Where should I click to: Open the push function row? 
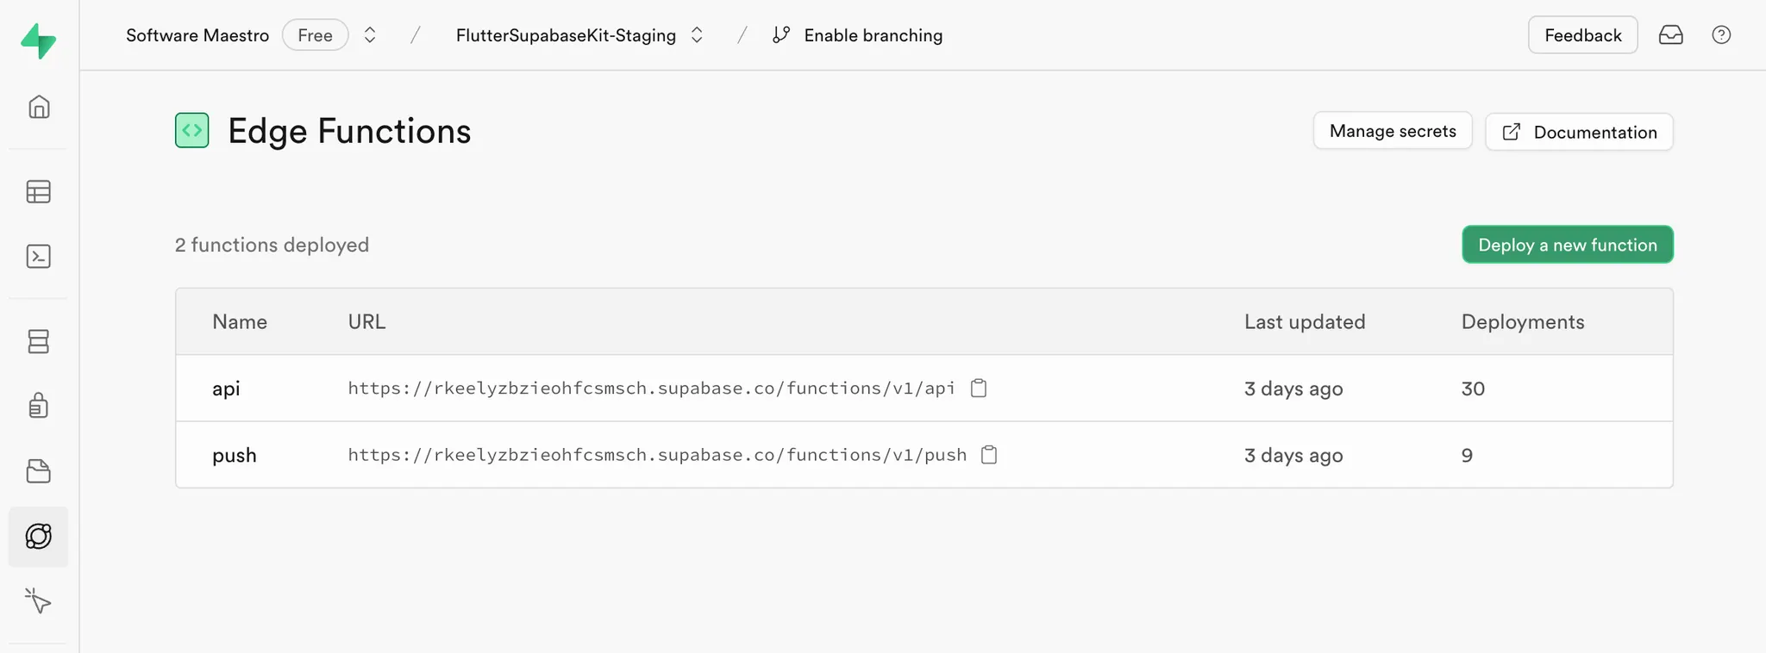tap(235, 455)
